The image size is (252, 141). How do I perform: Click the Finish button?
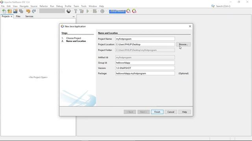[x=157, y=112]
